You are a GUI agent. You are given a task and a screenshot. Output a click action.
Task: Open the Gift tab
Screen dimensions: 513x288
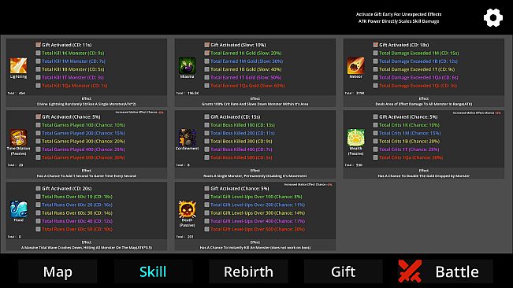click(344, 271)
